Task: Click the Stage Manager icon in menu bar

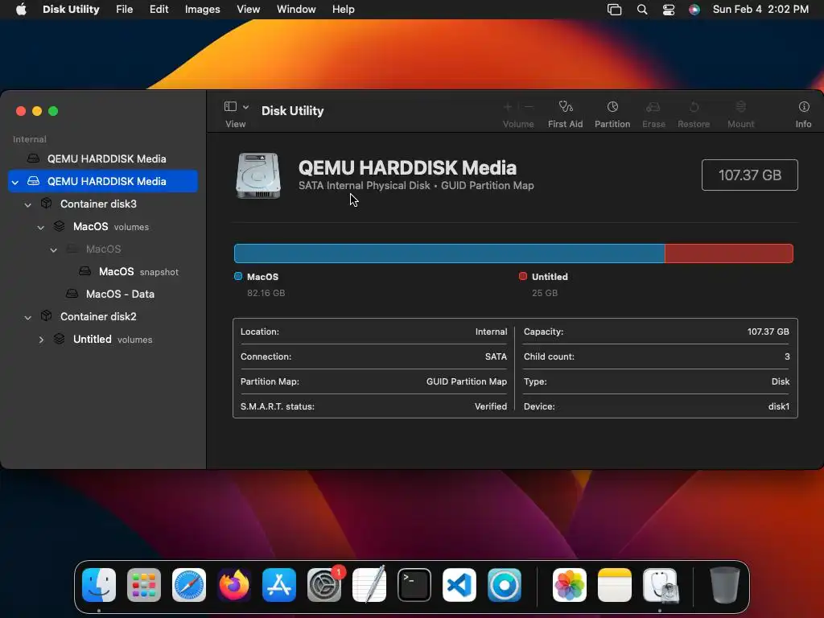Action: tap(614, 10)
